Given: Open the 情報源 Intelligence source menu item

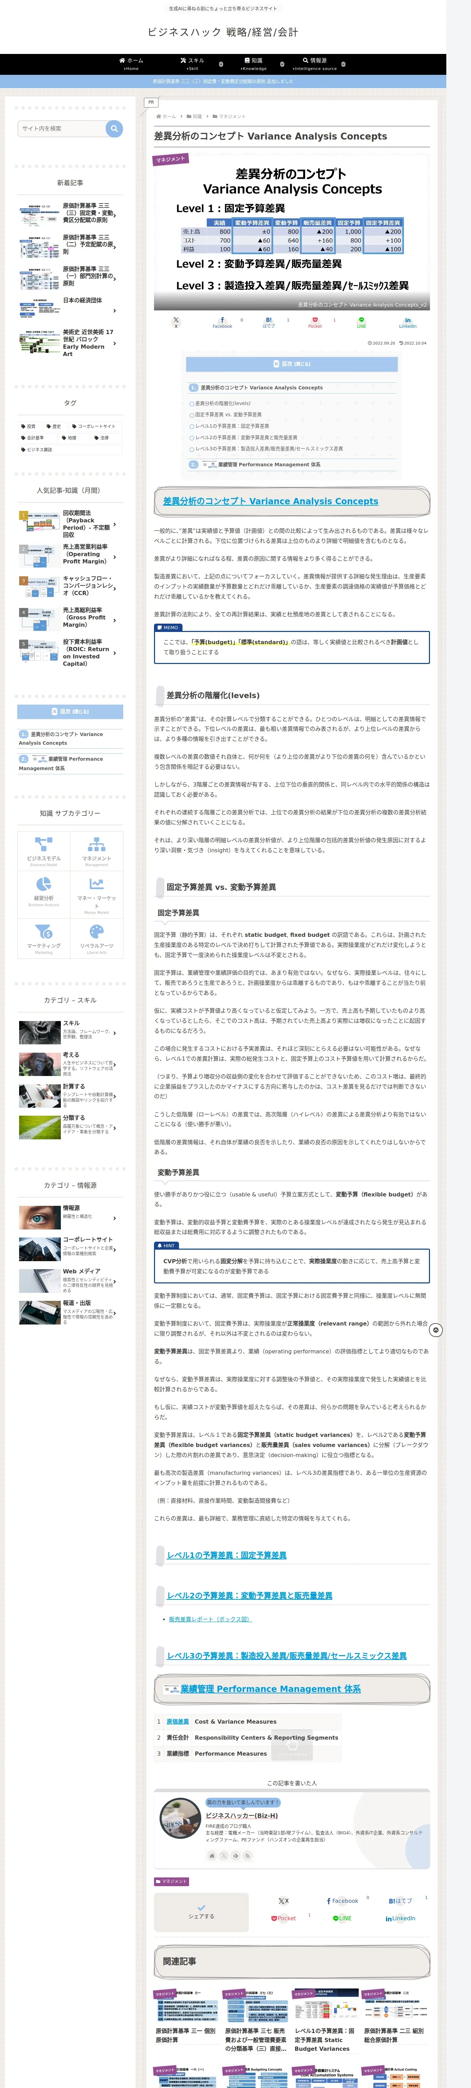Looking at the screenshot, I should point(315,64).
